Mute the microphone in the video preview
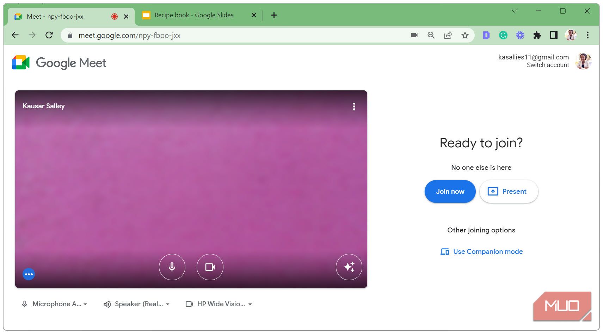603x333 pixels. coord(172,267)
